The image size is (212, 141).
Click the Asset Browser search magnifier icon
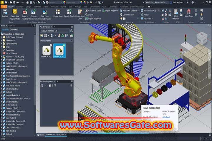click(71, 31)
